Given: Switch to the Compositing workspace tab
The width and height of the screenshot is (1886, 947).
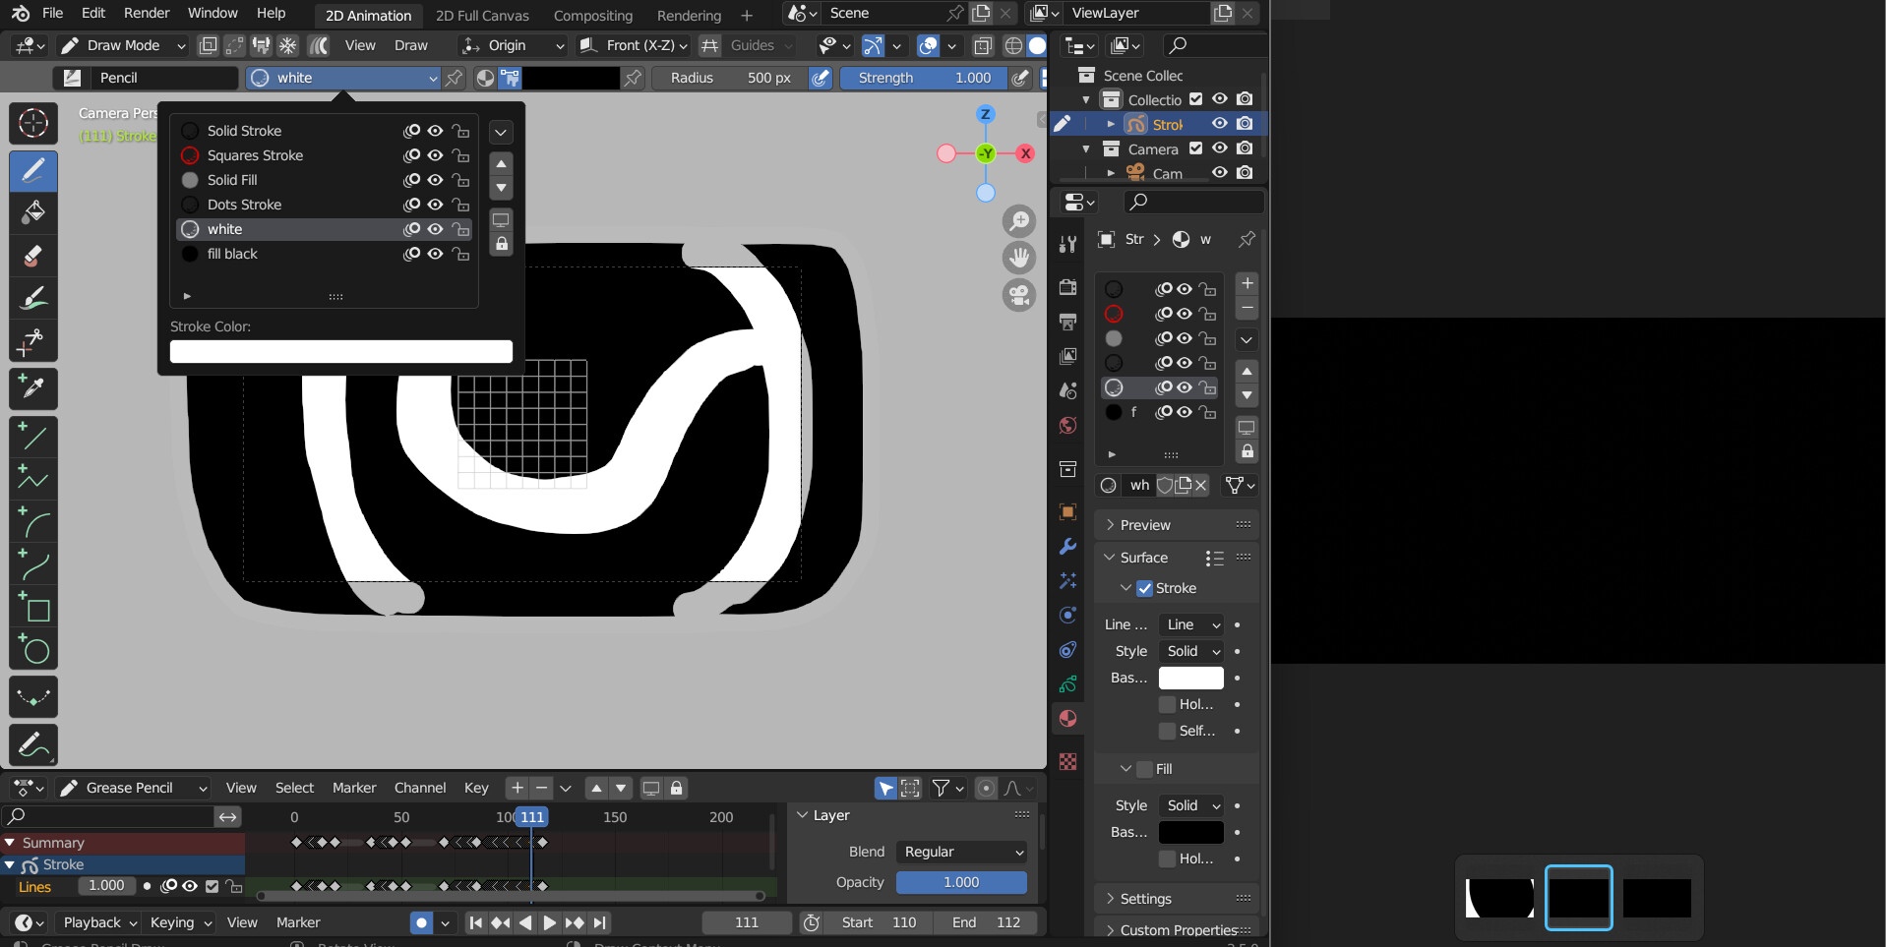Looking at the screenshot, I should pos(593,16).
